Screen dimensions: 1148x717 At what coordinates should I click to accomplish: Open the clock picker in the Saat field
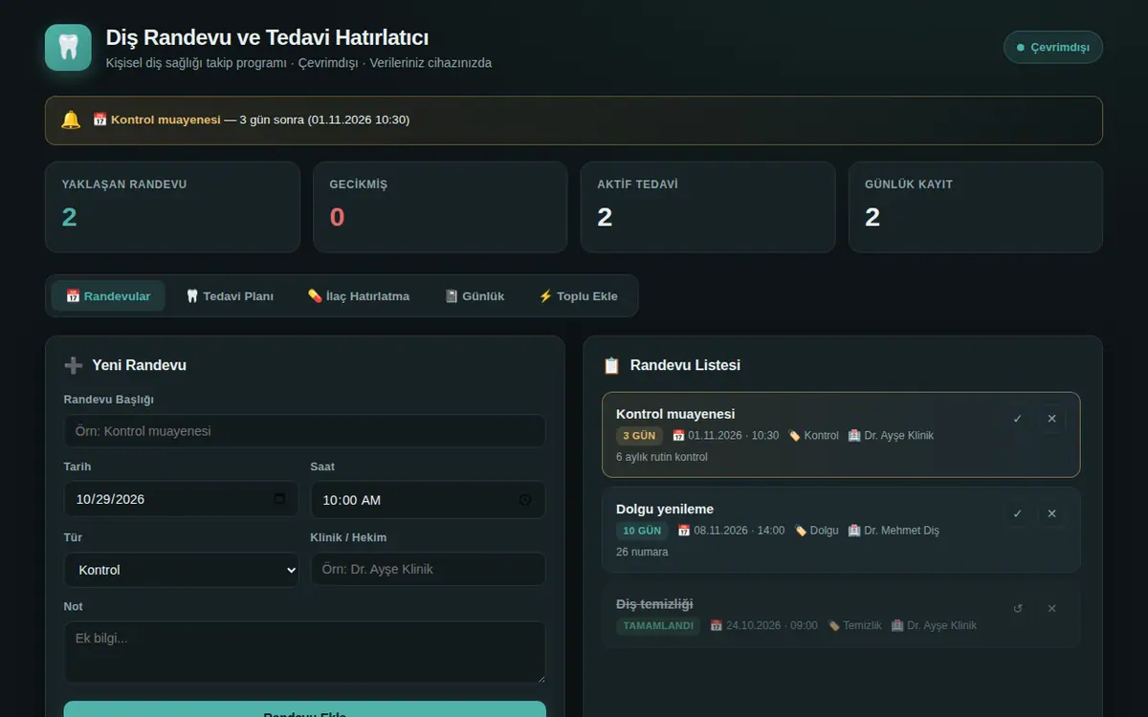click(x=525, y=499)
